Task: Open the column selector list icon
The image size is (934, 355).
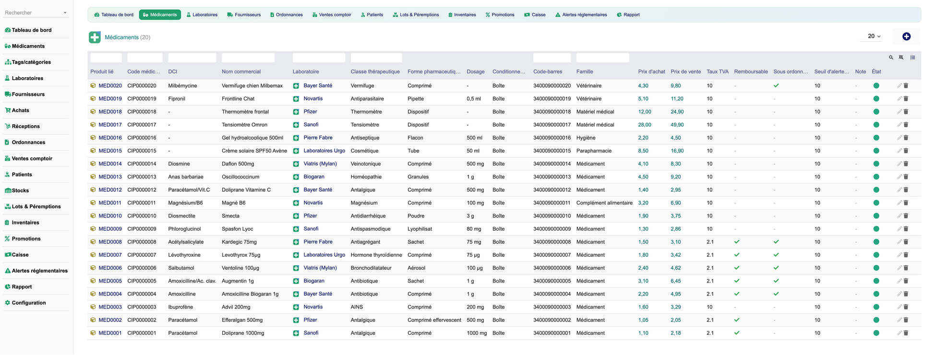Action: pyautogui.click(x=912, y=58)
